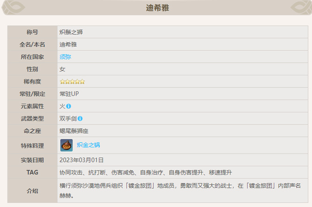
Task: Click the first star in the rarity row
Action: [62, 82]
